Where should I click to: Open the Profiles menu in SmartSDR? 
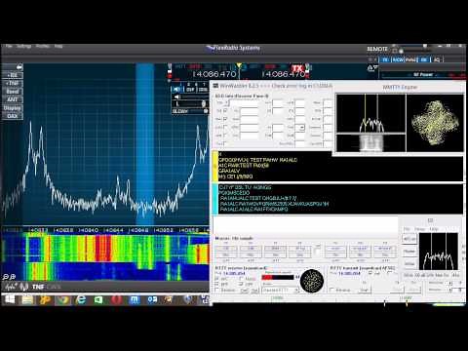[x=43, y=46]
